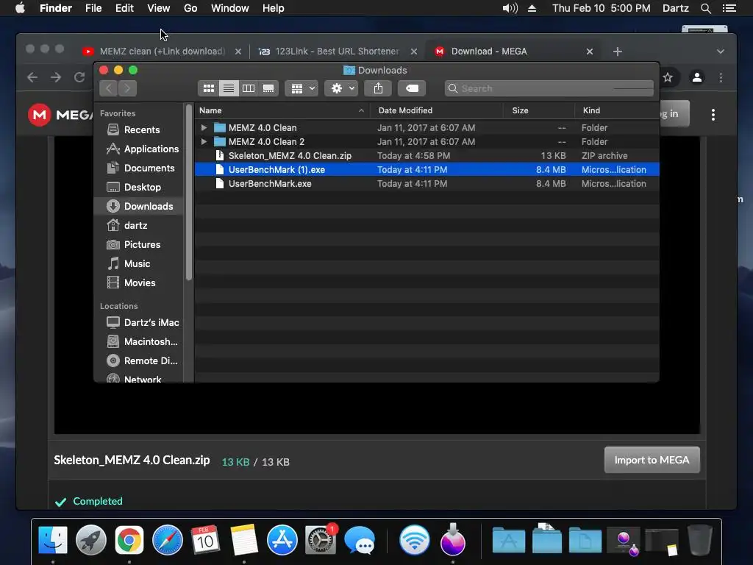This screenshot has height=565, width=753.
Task: Open Spotlight search in menu bar
Action: coord(705,8)
